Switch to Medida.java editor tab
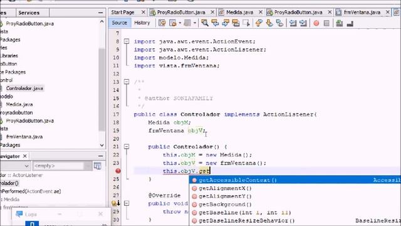This screenshot has height=226, width=401. [239, 13]
